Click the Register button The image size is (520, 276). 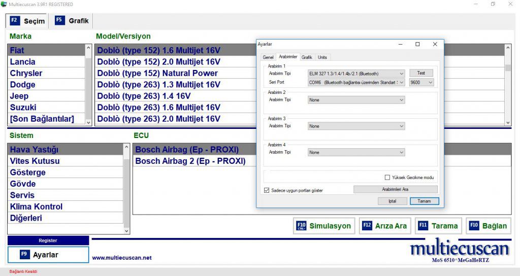pyautogui.click(x=48, y=240)
